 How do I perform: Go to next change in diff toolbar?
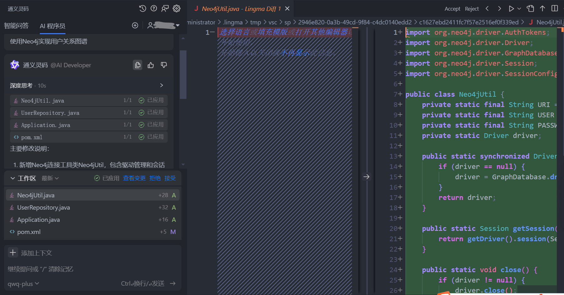[499, 8]
